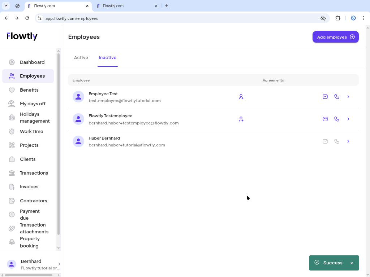Click the phone icon for Flowtly Testemployee

coord(337,119)
